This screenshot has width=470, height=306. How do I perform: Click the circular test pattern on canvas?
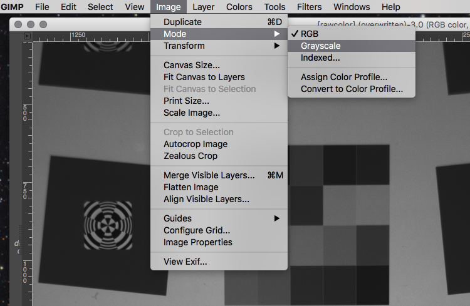[108, 225]
